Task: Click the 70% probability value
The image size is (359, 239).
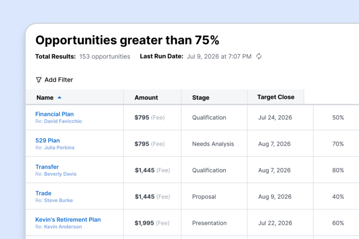Action: [x=338, y=144]
